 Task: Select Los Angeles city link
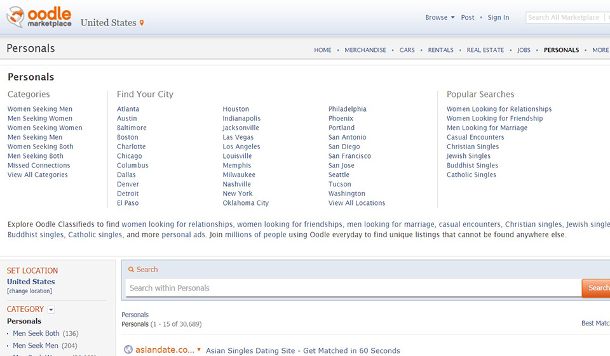(241, 147)
